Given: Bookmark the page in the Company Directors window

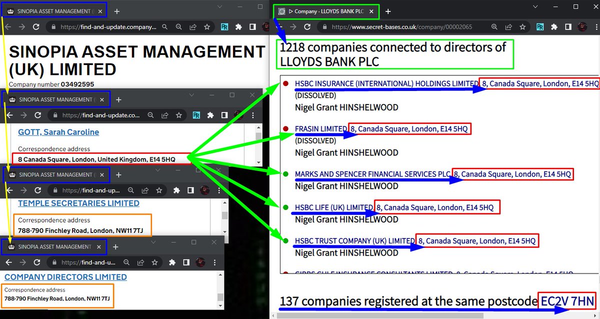Looking at the screenshot, I should pos(155,262).
